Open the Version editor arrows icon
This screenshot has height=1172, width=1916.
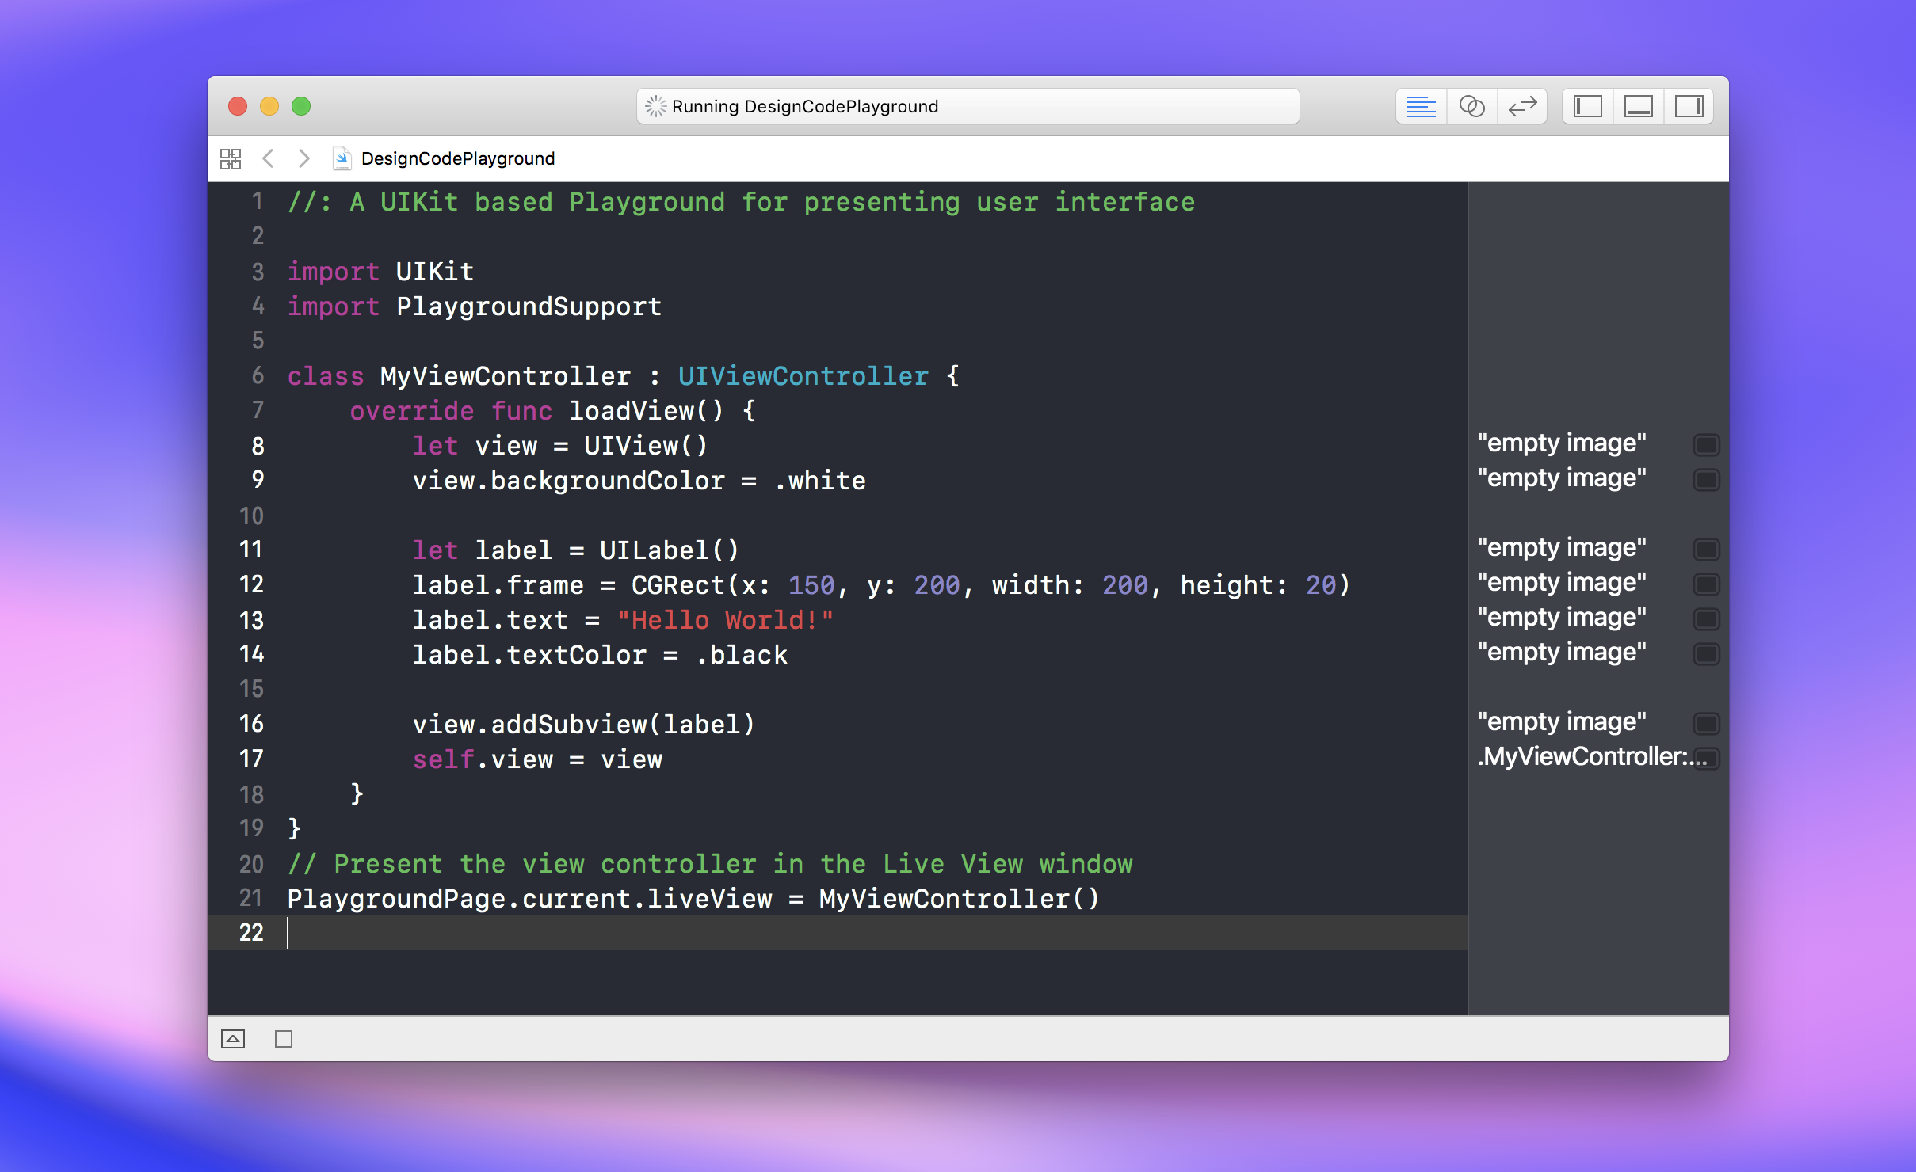1522,106
